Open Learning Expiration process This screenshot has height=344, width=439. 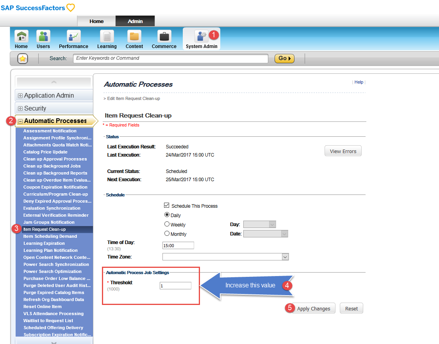click(x=44, y=243)
